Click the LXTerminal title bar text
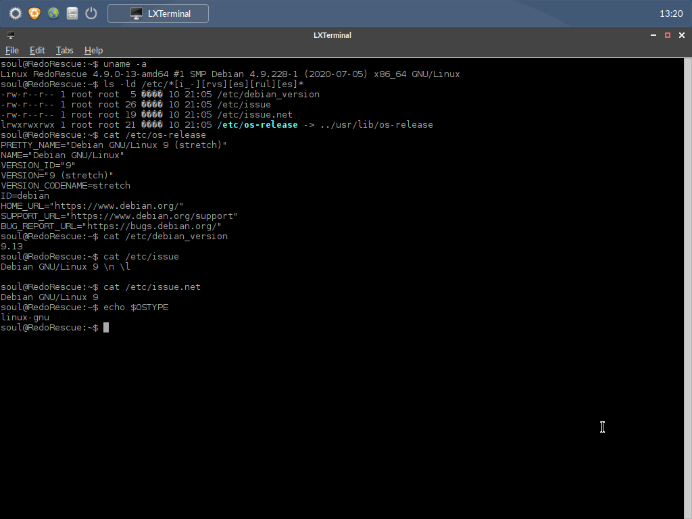 point(332,35)
